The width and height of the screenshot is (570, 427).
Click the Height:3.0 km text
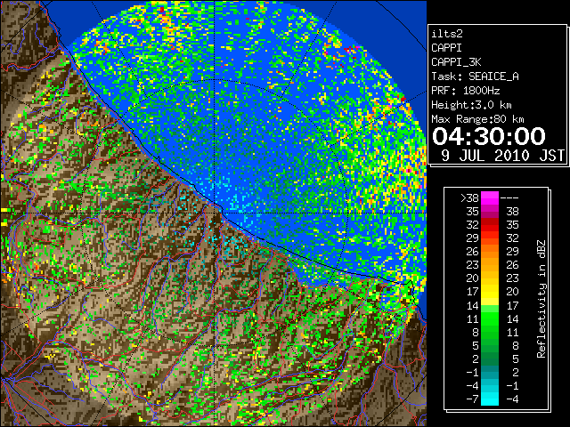tap(471, 105)
